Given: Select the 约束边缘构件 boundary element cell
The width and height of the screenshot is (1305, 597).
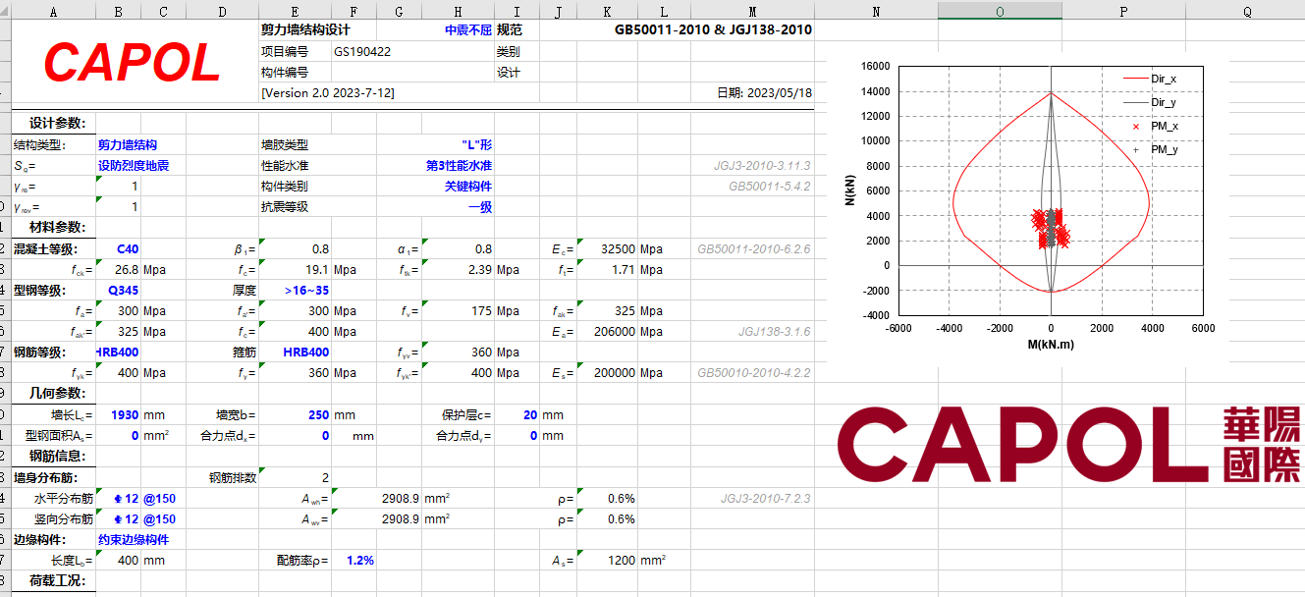Looking at the screenshot, I should click(133, 539).
